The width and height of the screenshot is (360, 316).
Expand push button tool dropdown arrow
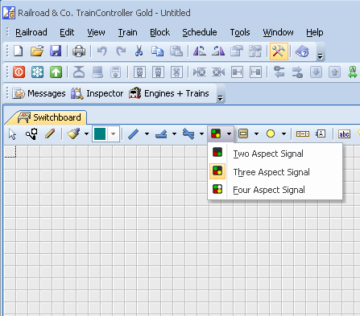pyautogui.click(x=256, y=133)
